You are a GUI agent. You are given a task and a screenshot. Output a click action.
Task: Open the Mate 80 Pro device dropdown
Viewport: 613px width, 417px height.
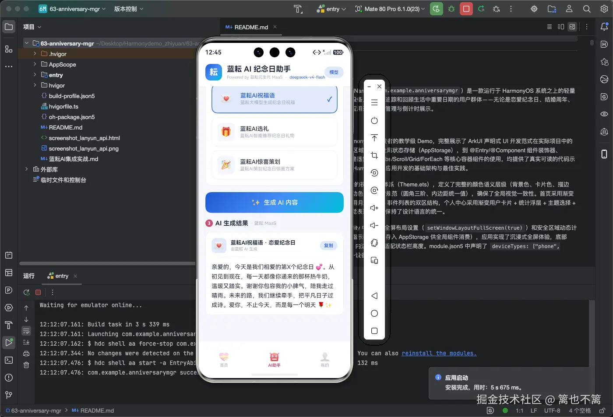click(390, 9)
